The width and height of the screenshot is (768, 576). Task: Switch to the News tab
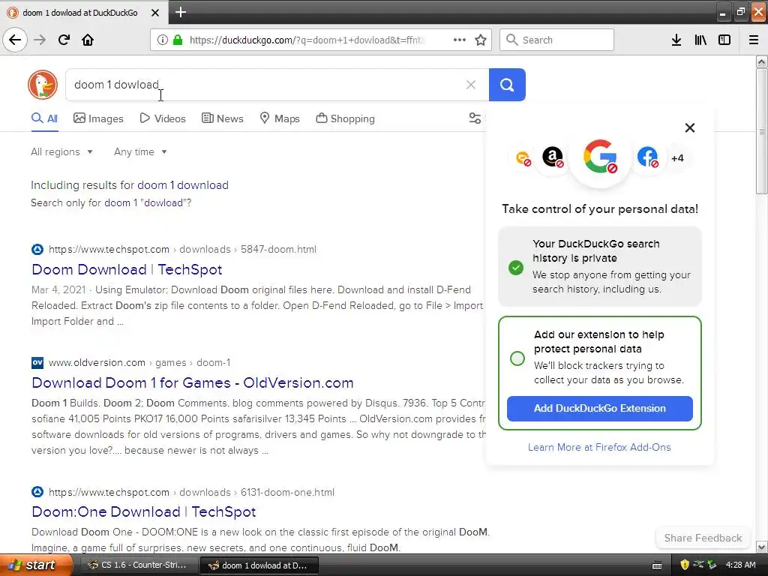coord(222,118)
